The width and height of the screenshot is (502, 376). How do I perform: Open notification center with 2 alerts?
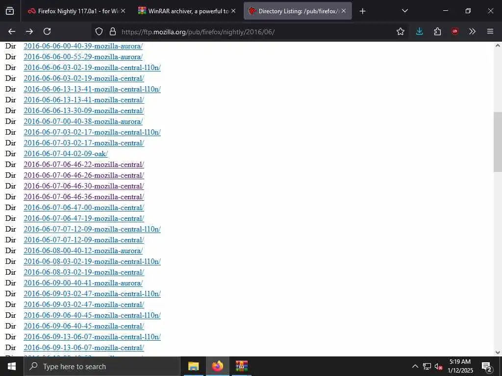tap(487, 366)
